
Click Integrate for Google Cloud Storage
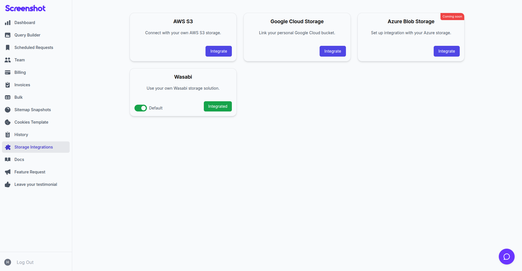tap(333, 51)
